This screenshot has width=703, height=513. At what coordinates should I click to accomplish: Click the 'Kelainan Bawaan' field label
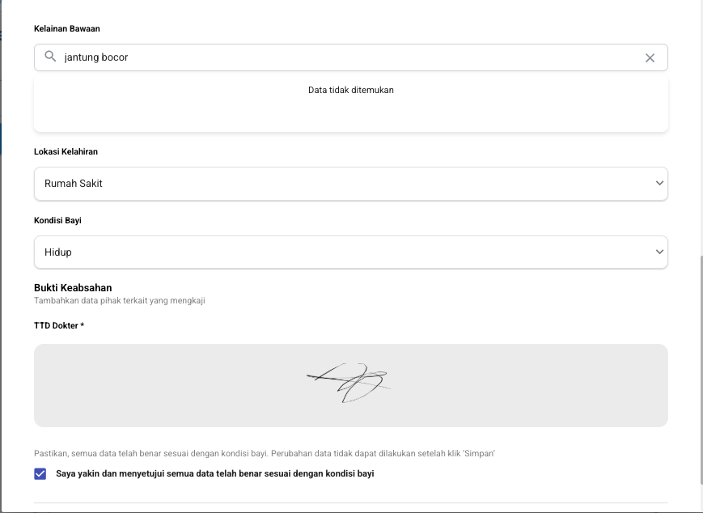point(67,29)
